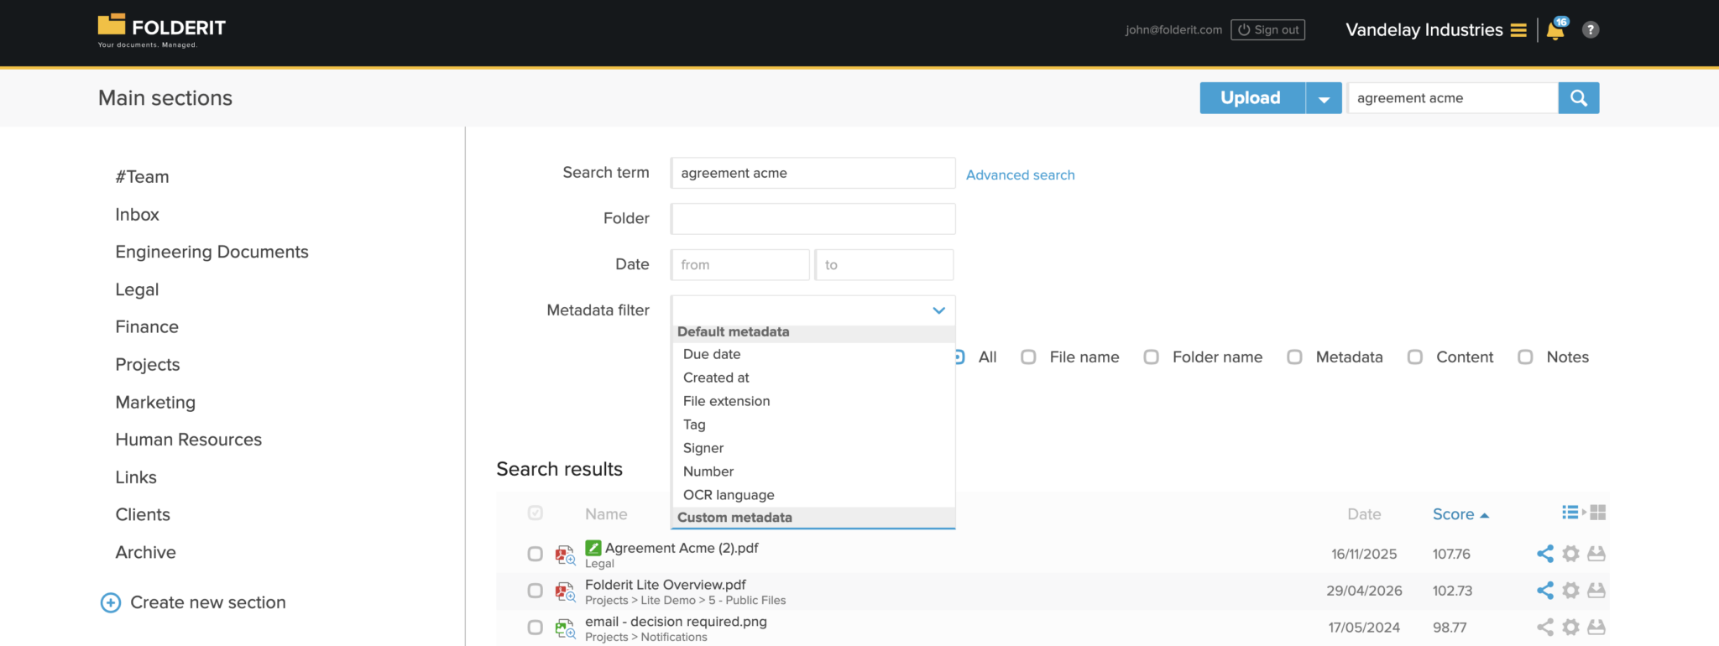This screenshot has width=1719, height=646.
Task: Check the Content search option
Action: pos(1415,357)
